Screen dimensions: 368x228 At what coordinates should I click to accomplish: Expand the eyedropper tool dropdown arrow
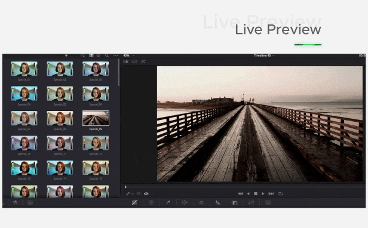[x=133, y=194]
